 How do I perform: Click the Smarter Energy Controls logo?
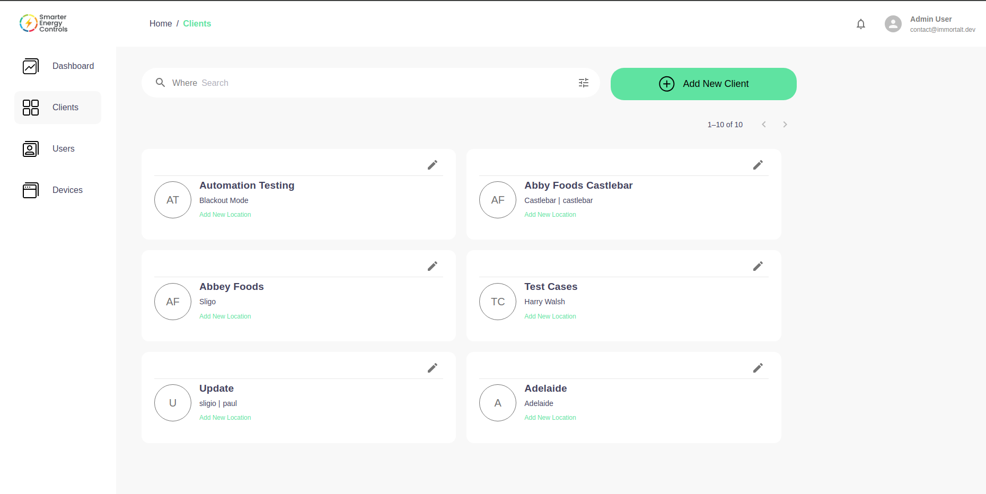[x=43, y=23]
